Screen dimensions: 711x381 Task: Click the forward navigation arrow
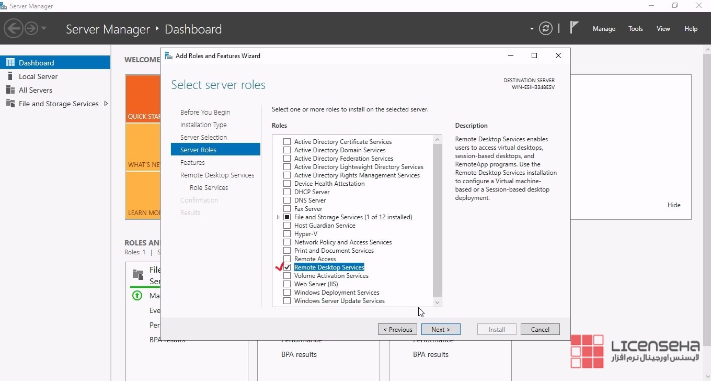point(31,28)
